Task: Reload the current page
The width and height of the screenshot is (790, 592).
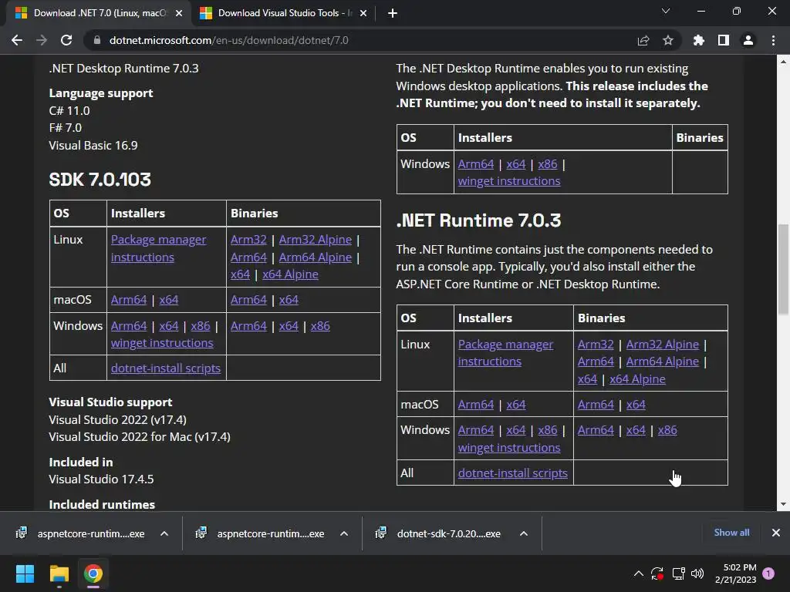Action: [66, 40]
